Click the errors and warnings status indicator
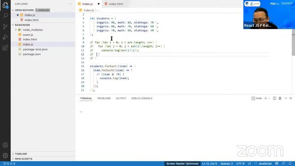This screenshot has height=166, width=295. click(x=9, y=164)
